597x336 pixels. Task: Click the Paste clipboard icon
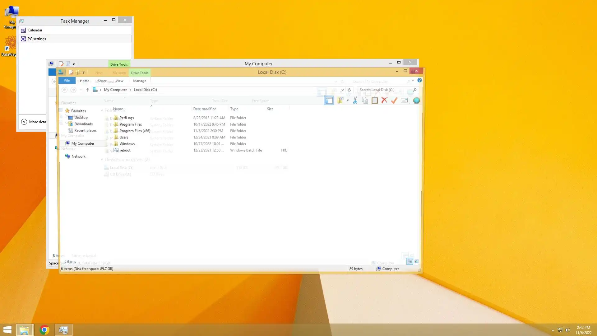tap(375, 100)
